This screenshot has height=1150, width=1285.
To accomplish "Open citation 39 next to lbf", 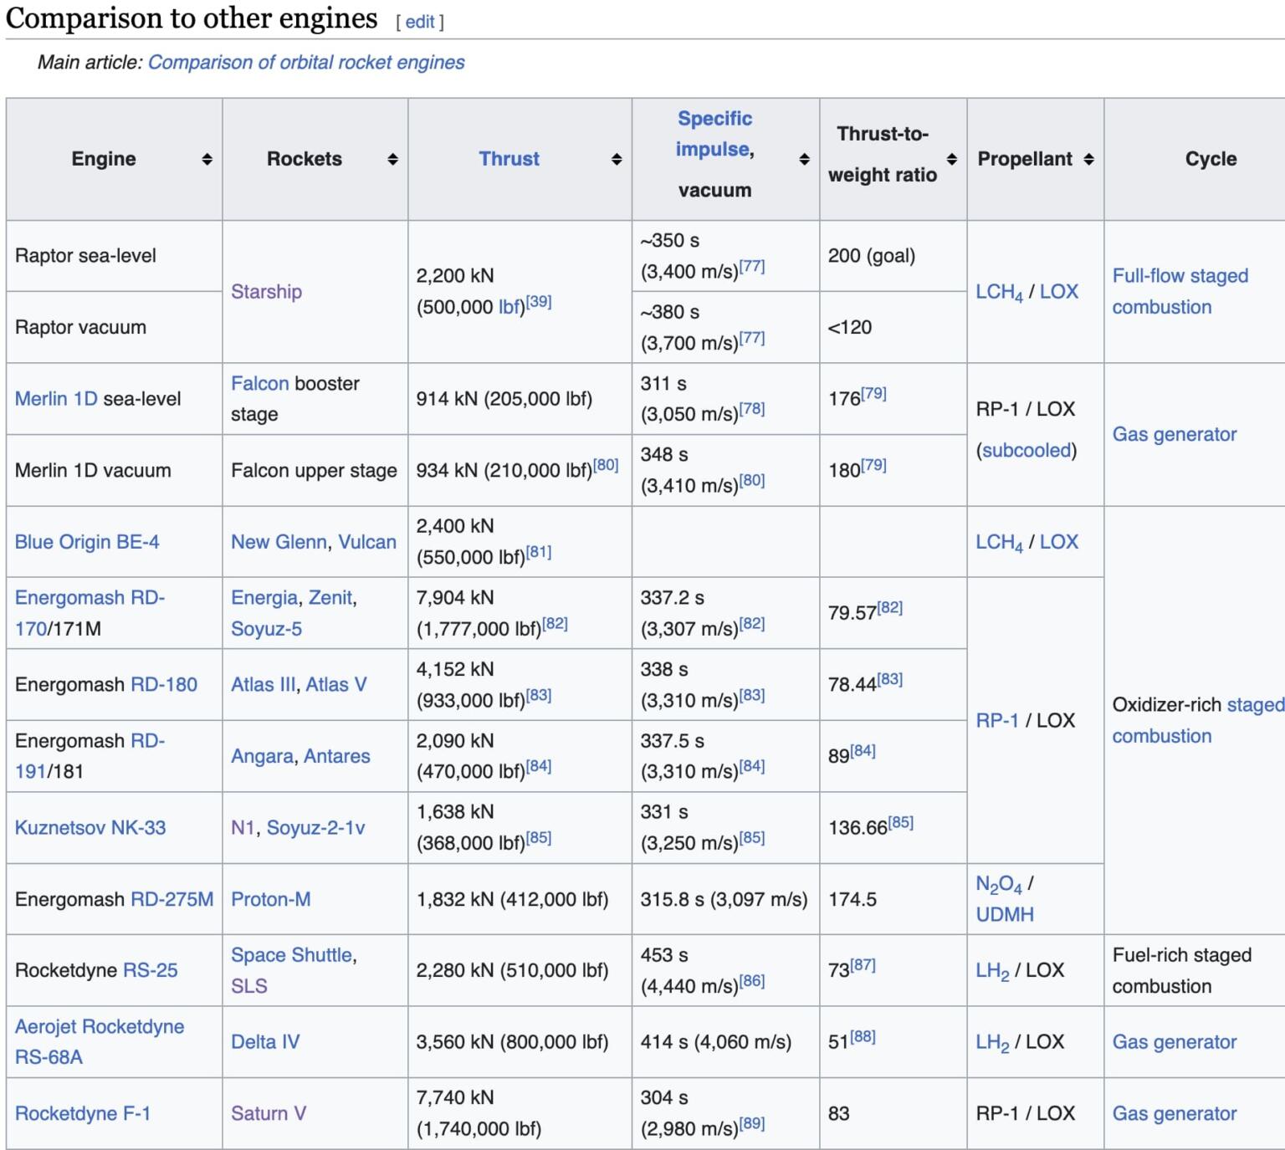I will point(539,302).
